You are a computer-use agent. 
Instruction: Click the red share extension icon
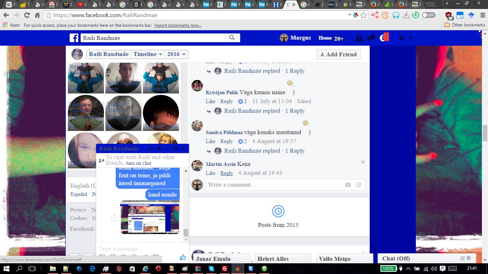375,15
